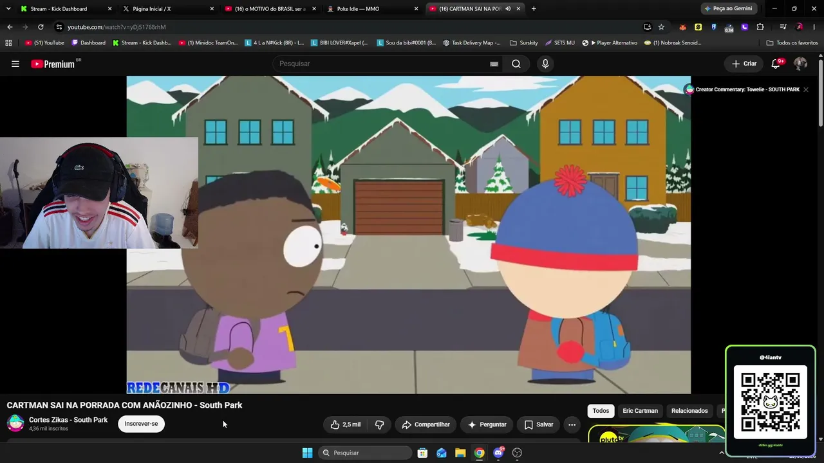This screenshot has height=463, width=824.
Task: Like the video with 2,5 mil likes
Action: 345,424
